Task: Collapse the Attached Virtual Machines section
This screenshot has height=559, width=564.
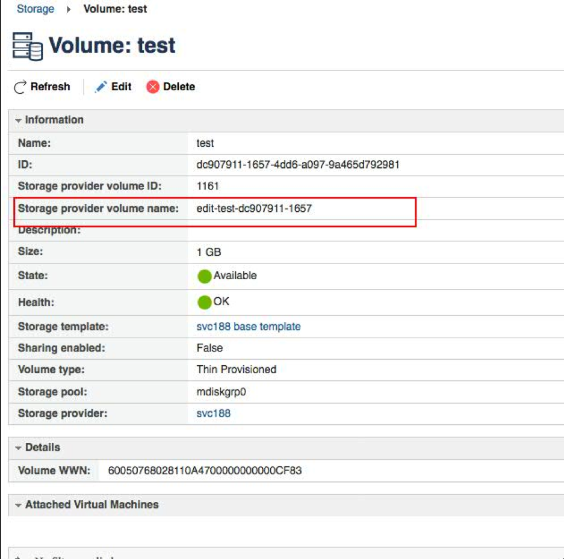Action: pyautogui.click(x=18, y=505)
